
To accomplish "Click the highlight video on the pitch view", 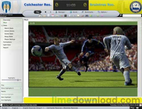I will [x=83, y=56].
